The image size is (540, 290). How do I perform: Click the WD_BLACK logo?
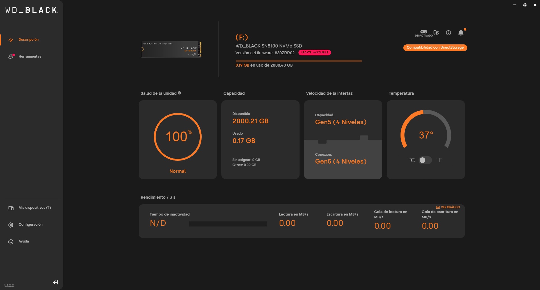pyautogui.click(x=31, y=10)
